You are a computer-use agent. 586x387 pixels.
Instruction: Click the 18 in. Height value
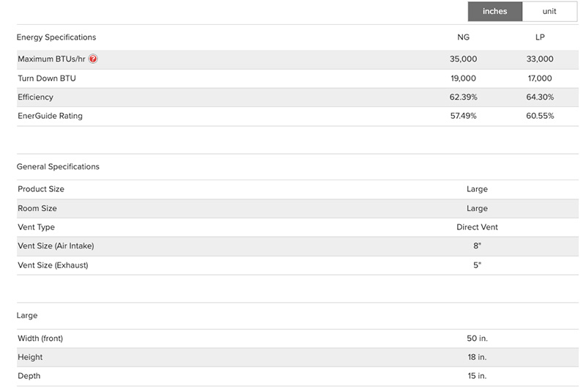[477, 357]
